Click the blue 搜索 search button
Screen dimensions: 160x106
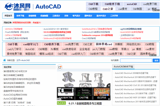(x=156, y=61)
